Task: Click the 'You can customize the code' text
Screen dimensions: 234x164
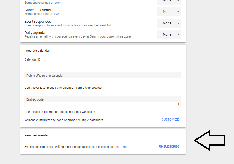Action: click(x=64, y=120)
